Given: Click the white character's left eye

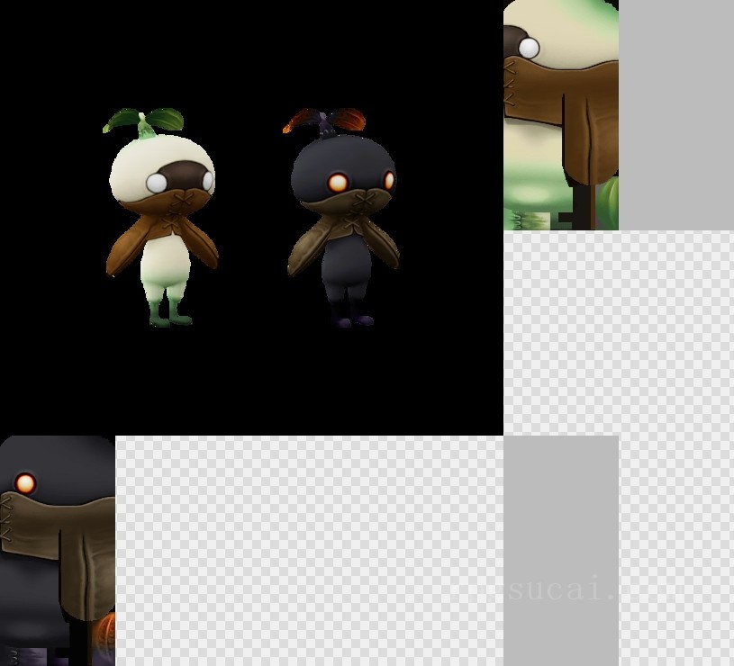Looking at the screenshot, I should tap(157, 183).
